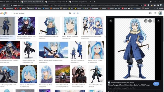Open the Legends bookmark
Viewport: 164px width, 92px height.
click(103, 8)
